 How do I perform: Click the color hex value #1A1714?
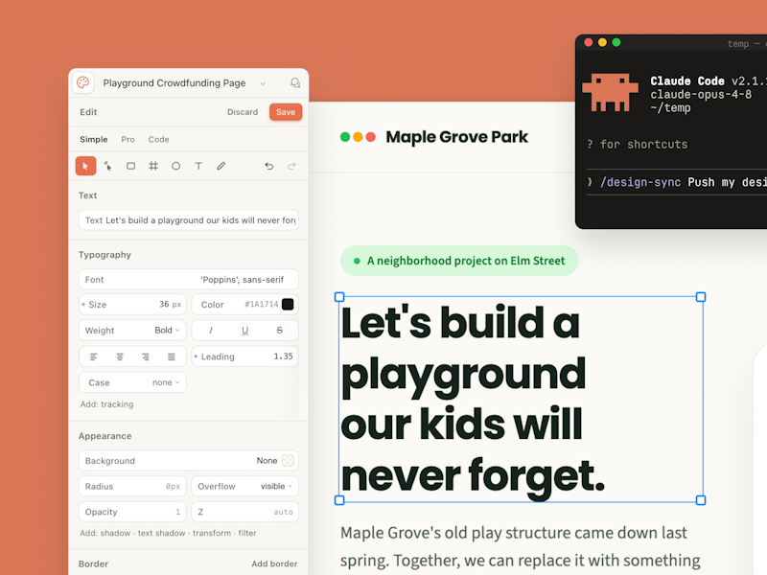click(261, 304)
